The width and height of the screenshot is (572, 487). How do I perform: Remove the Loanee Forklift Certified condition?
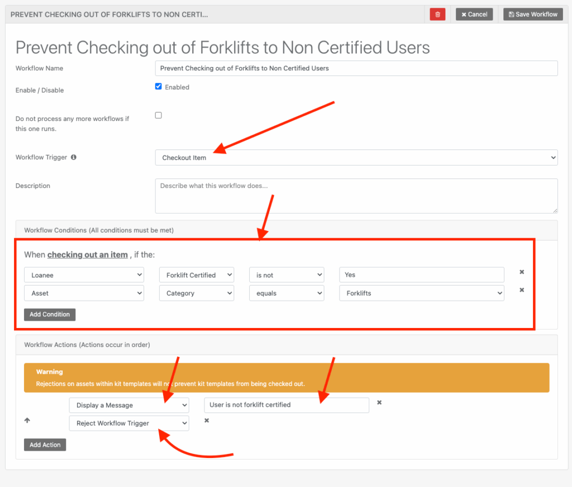tap(521, 272)
